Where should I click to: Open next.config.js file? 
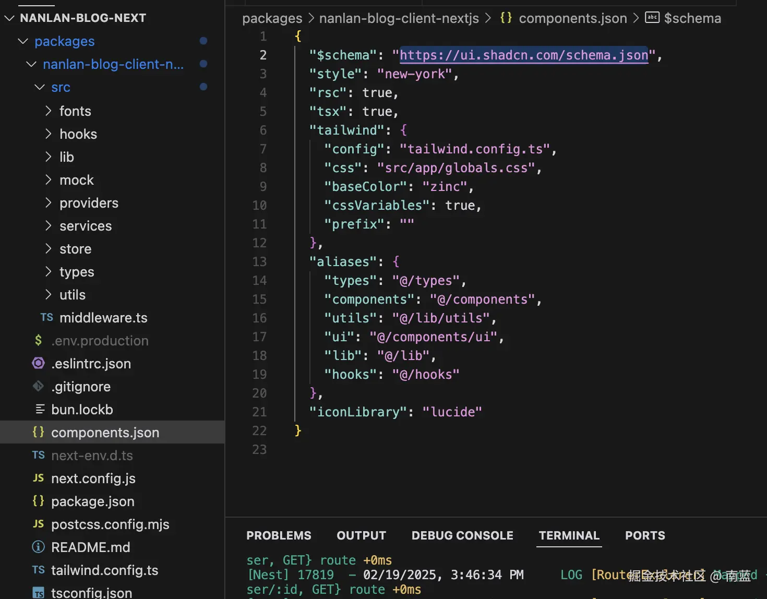93,478
